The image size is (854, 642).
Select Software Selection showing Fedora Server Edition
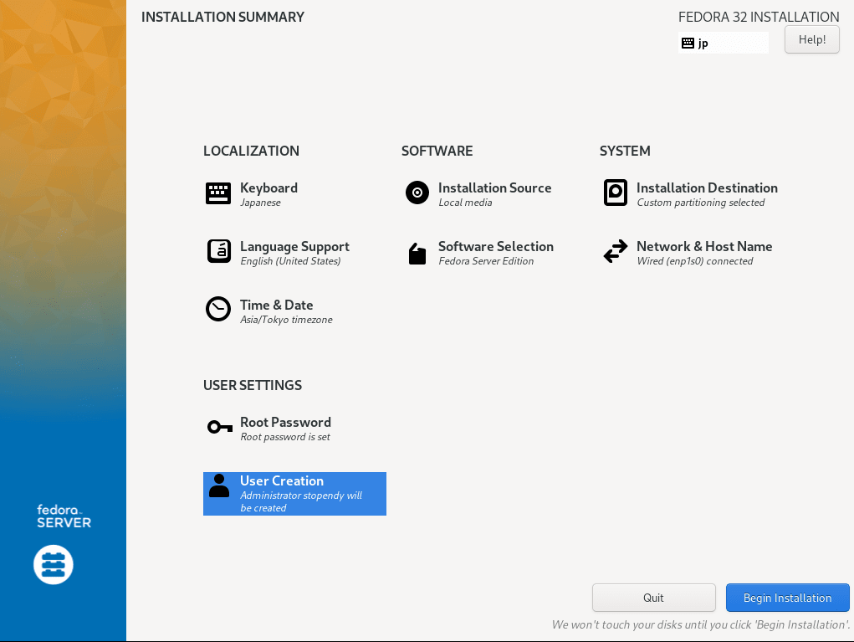[495, 252]
